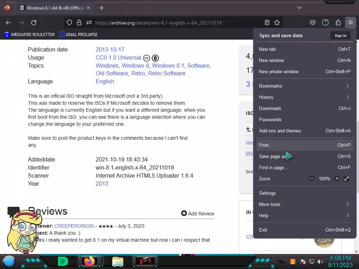Image resolution: width=359 pixels, height=269 pixels.
Task: Reload the current page
Action: [x=34, y=23]
